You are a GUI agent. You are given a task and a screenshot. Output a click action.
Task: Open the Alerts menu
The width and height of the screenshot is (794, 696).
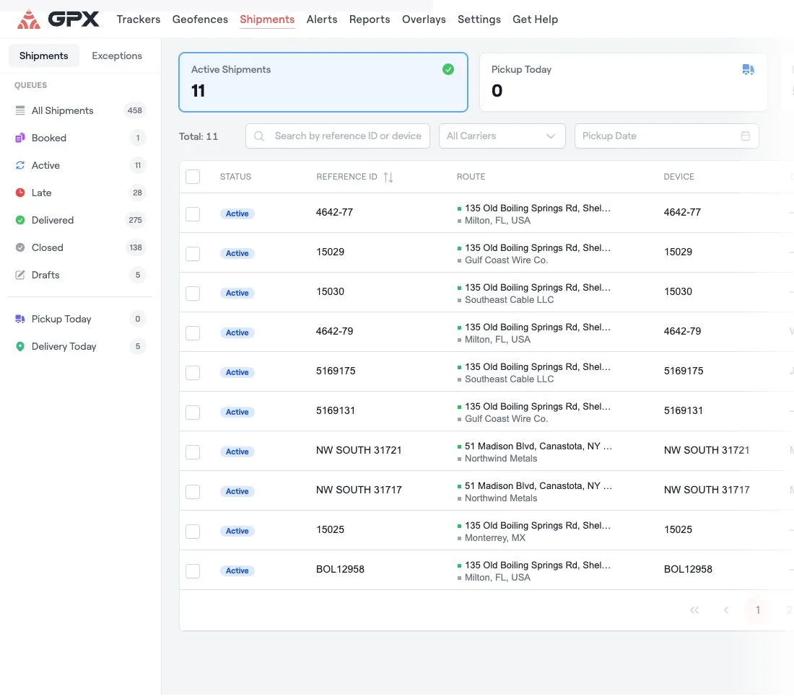321,19
